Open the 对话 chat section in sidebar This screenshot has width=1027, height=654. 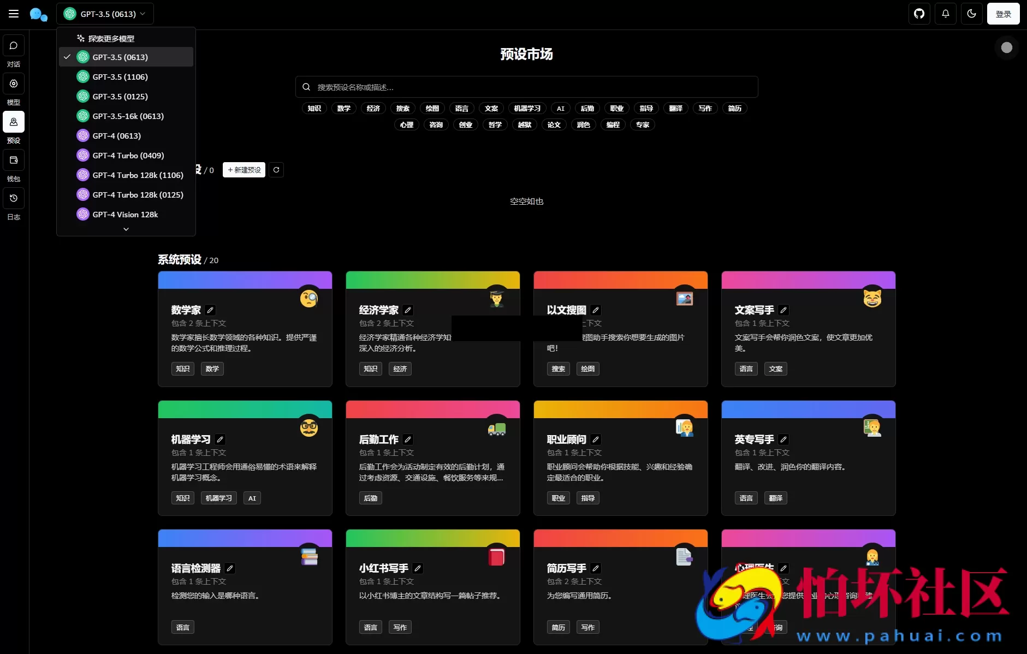click(14, 46)
